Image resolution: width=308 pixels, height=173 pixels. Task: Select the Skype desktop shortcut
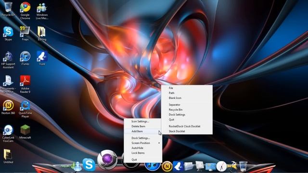8,33
